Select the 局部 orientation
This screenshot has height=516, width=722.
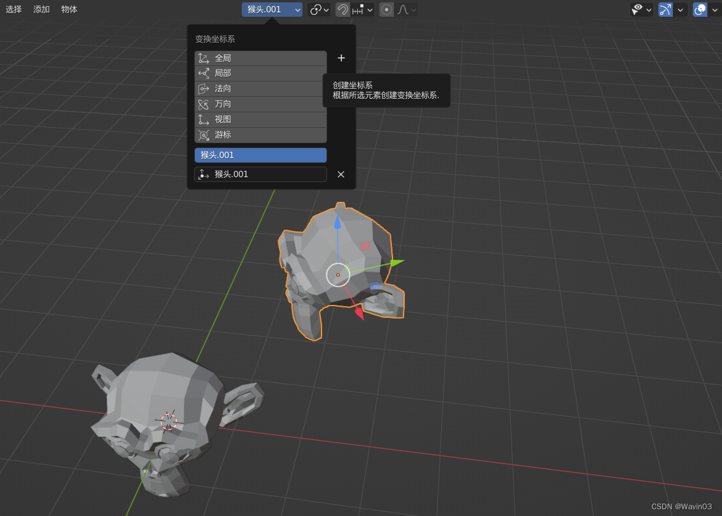coord(260,73)
